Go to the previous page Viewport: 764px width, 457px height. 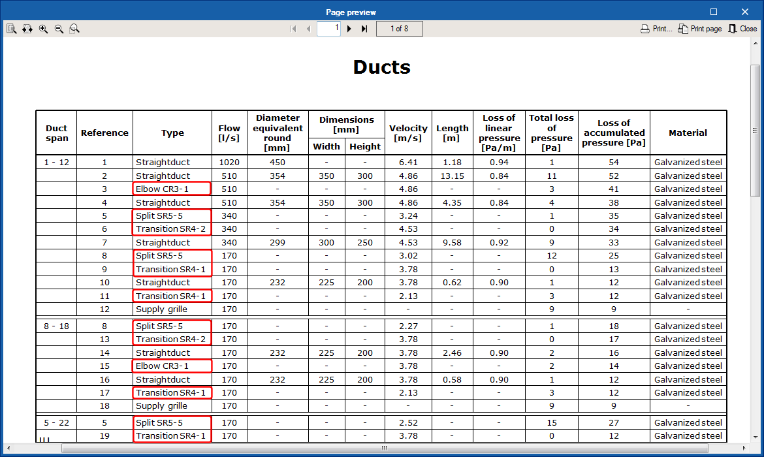coord(308,28)
